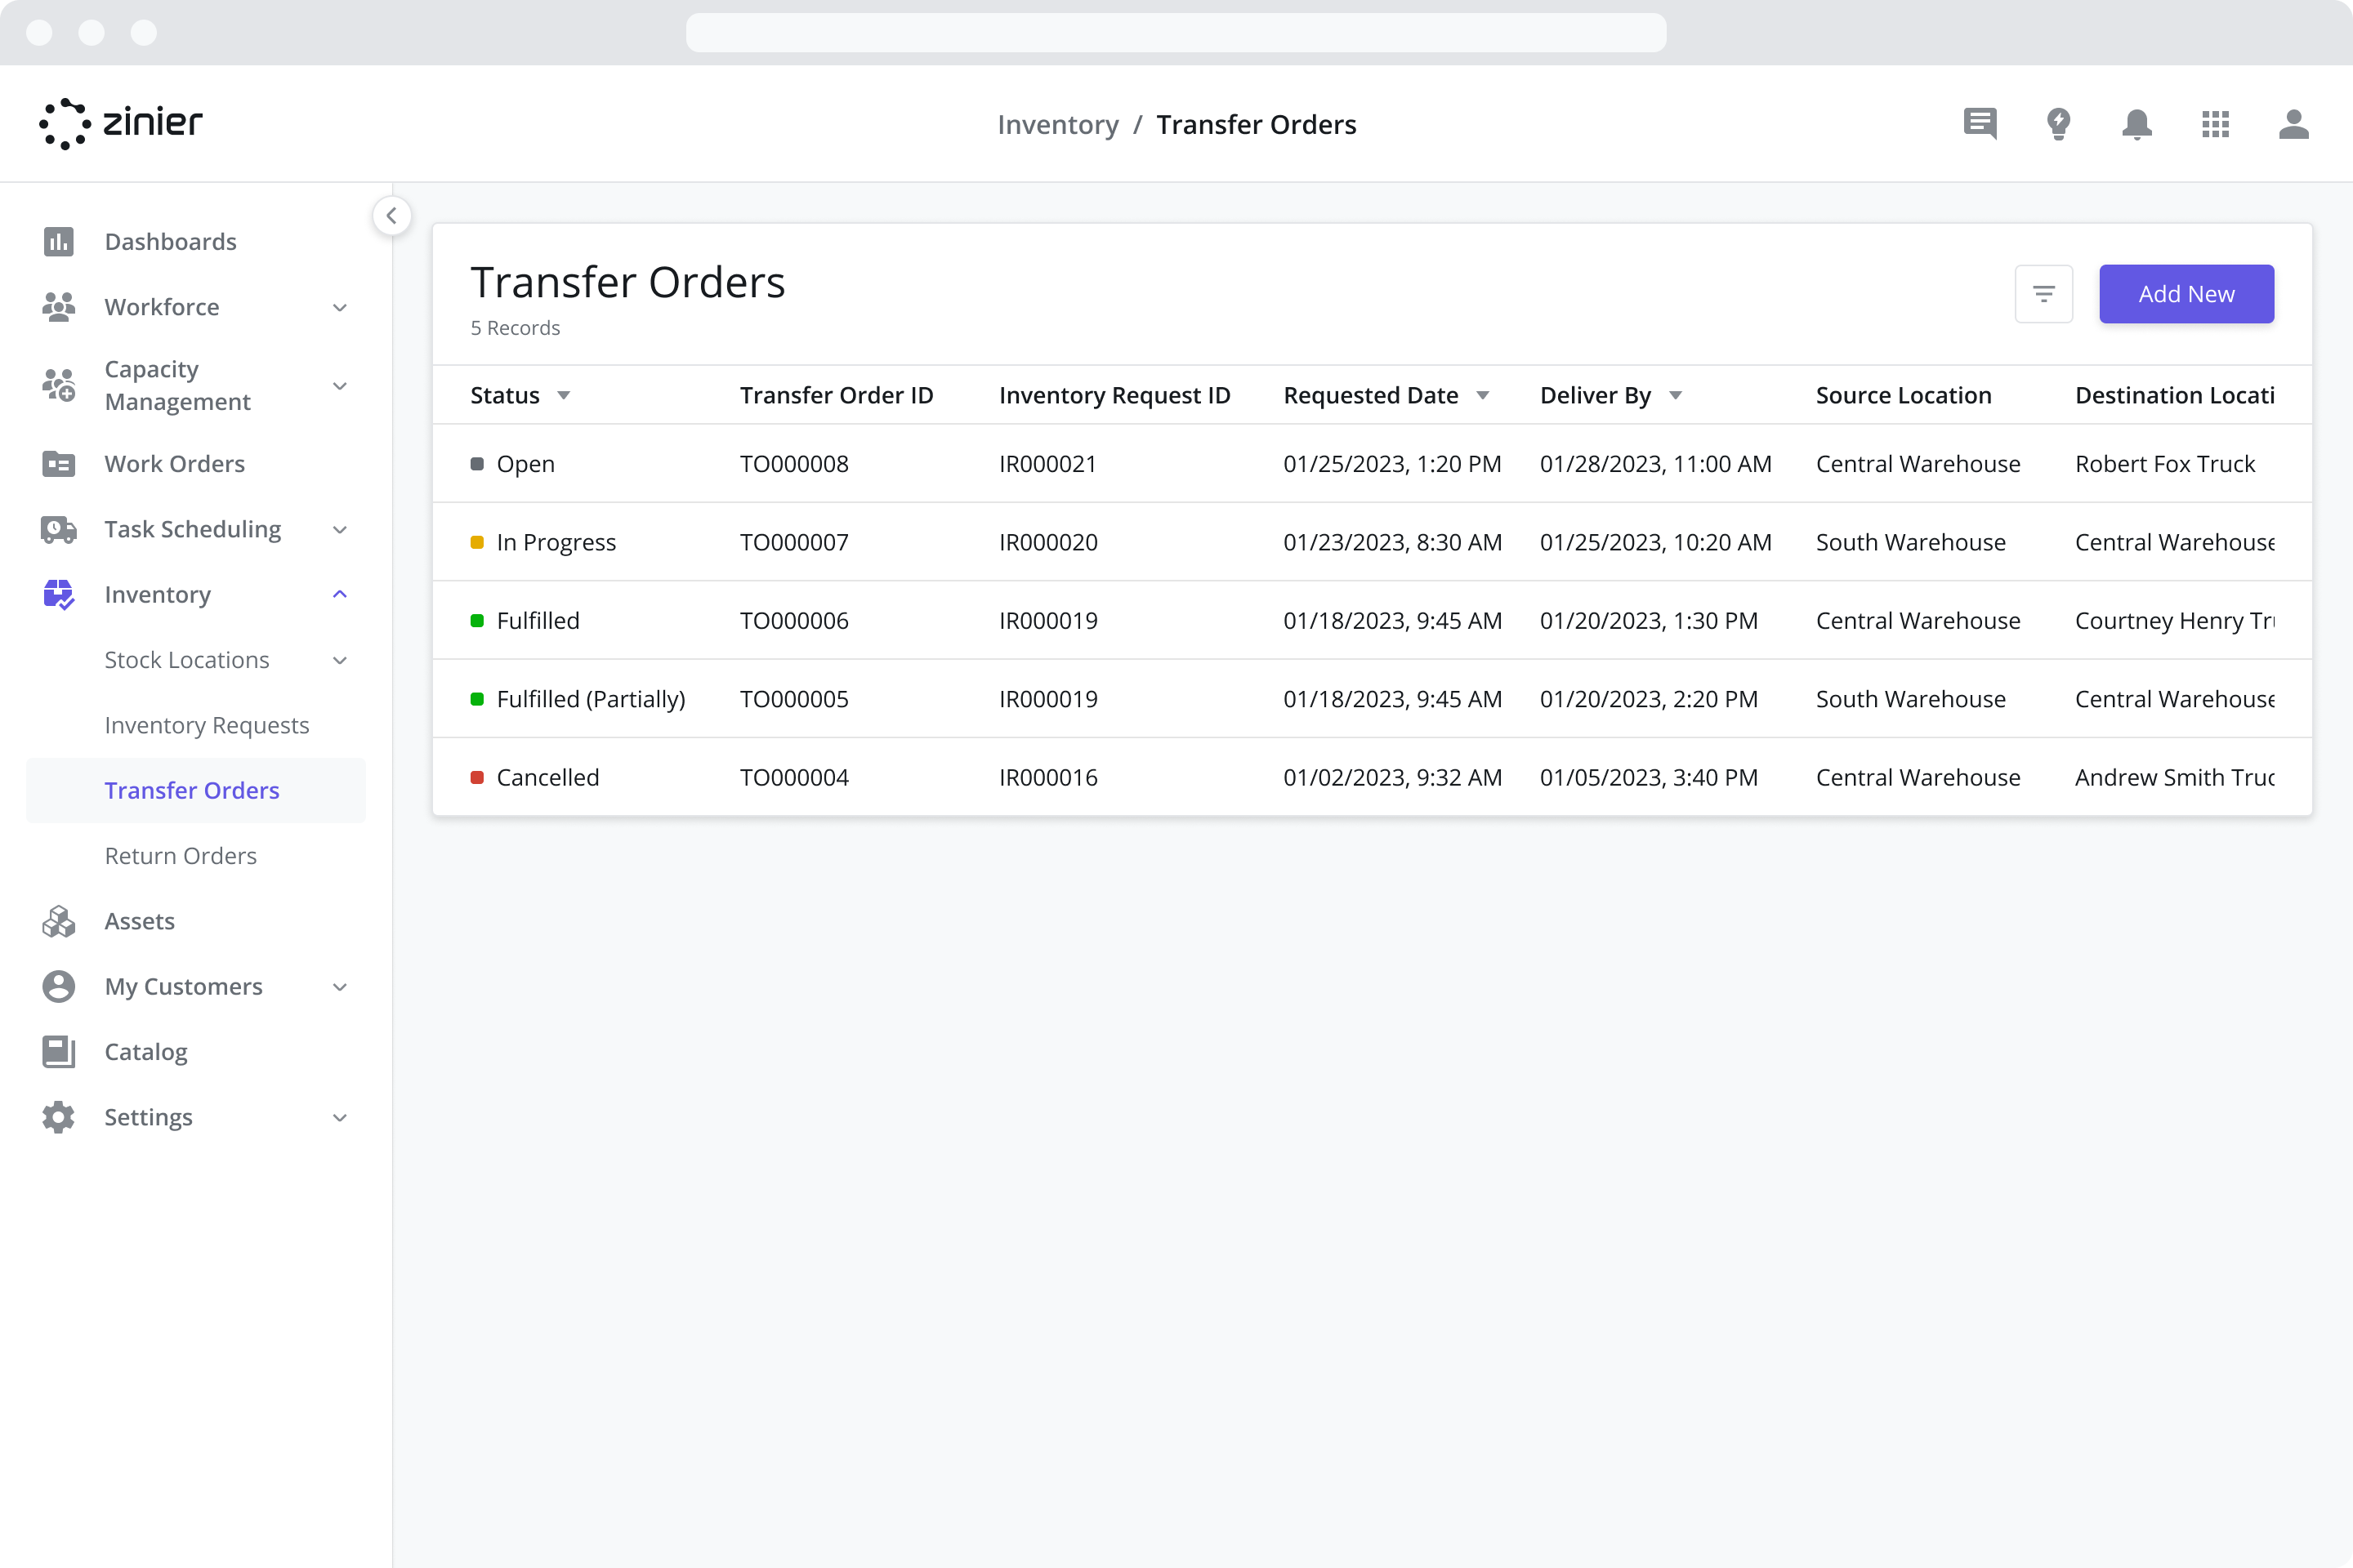Expand the Task Scheduling chevron
Screen dimensions: 2353x1568
pyautogui.click(x=340, y=530)
